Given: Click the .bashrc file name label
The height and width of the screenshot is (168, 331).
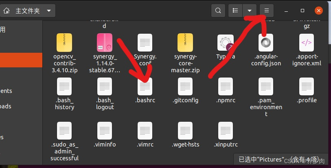Looking at the screenshot, I should 145,100.
